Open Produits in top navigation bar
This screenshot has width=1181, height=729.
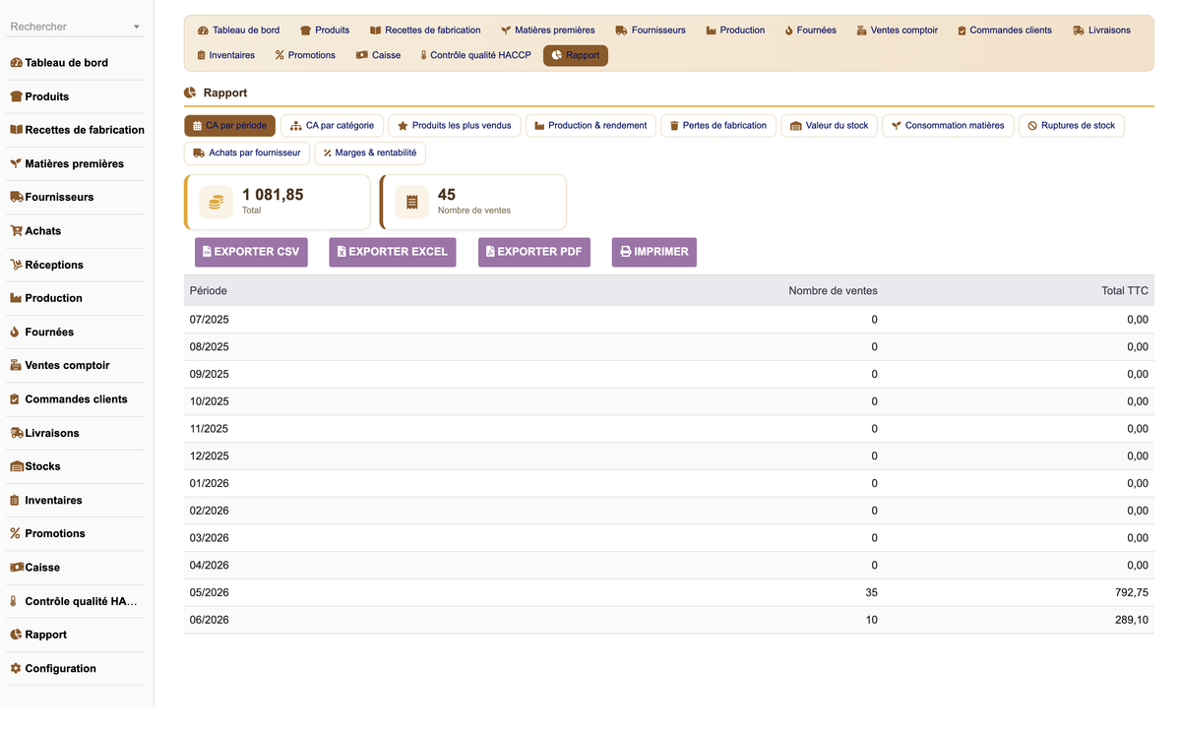pyautogui.click(x=325, y=30)
